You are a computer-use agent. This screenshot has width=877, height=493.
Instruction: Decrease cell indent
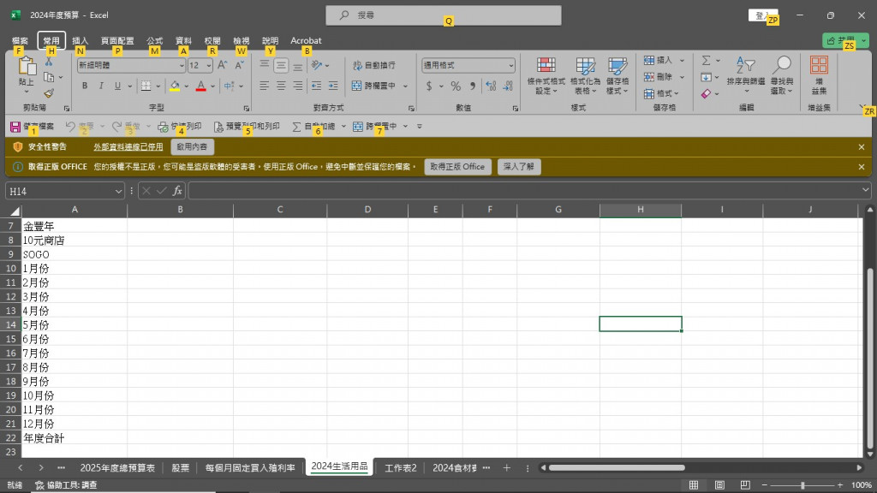(x=317, y=86)
